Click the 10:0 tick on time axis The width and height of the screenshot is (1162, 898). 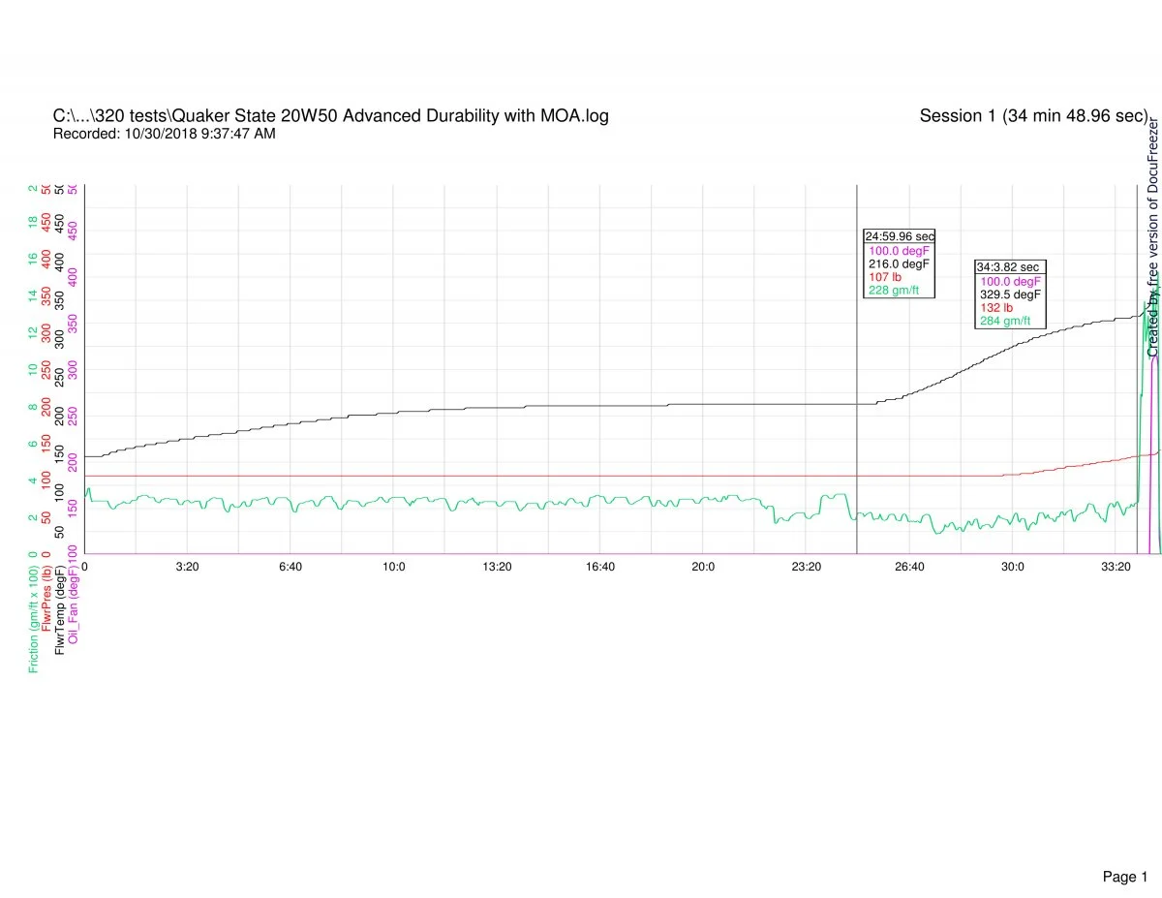pos(393,567)
